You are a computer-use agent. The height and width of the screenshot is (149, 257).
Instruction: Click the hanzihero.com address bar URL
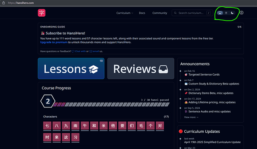coord(21,3)
